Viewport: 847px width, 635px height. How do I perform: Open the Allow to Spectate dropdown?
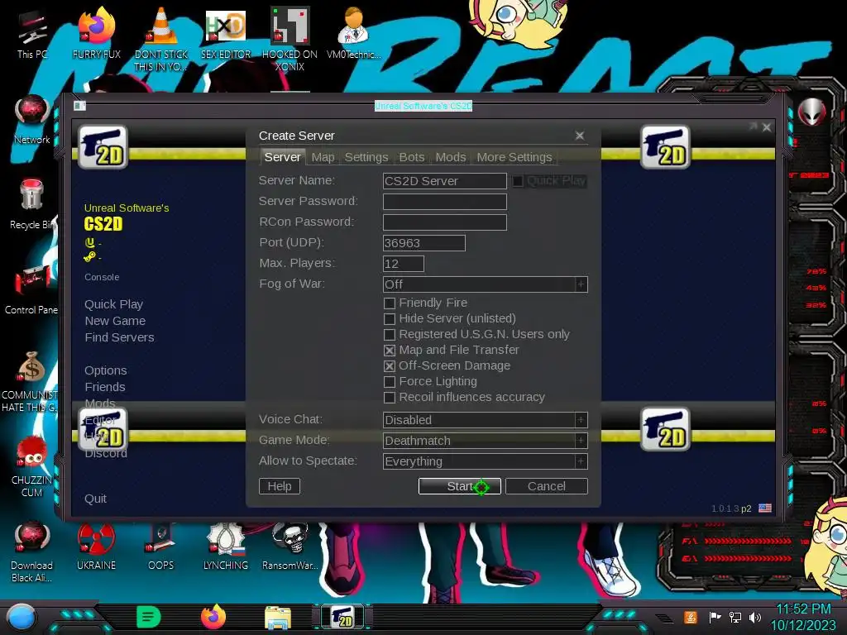[x=485, y=461]
